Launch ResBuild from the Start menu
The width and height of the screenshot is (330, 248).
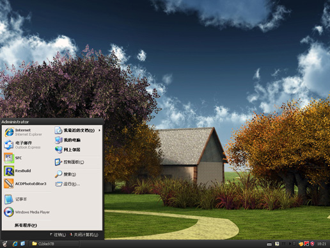(x=27, y=171)
